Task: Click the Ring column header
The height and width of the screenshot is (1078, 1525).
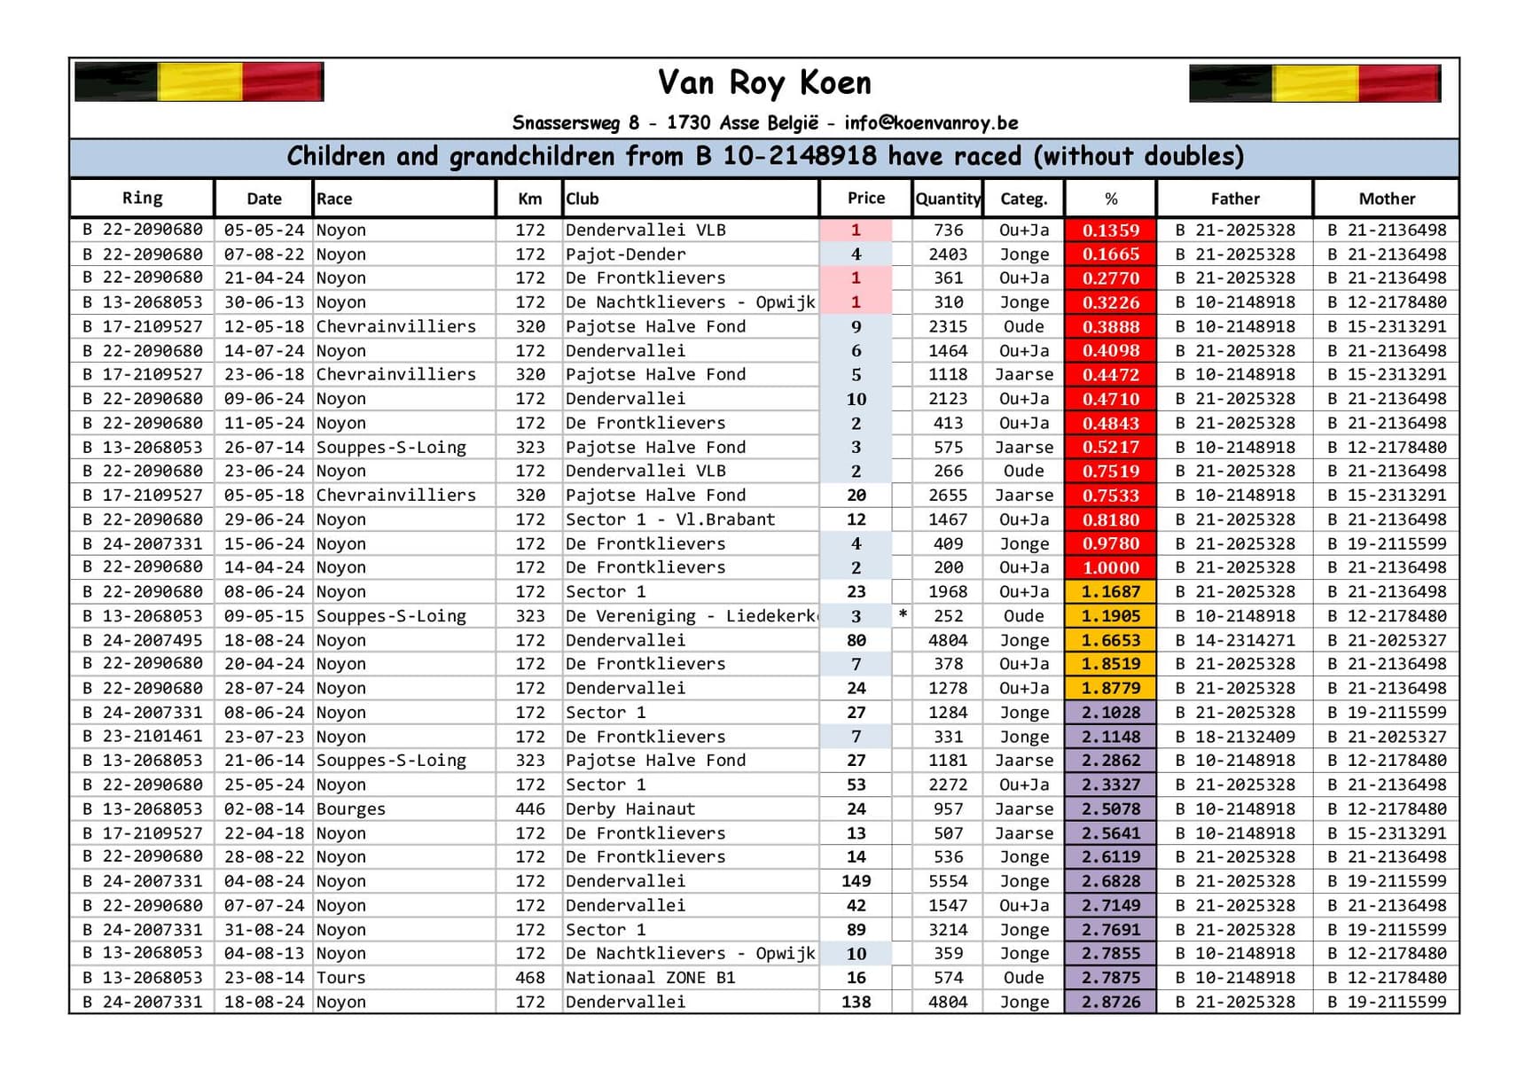Action: (142, 199)
